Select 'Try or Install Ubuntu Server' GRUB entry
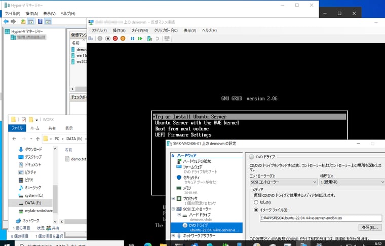The image size is (385, 246). tap(249, 117)
